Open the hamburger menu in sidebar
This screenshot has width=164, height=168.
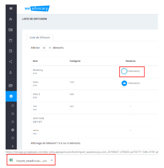tap(11, 8)
